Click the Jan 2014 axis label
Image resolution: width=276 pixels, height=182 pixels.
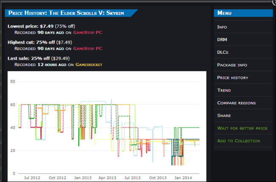(183, 178)
